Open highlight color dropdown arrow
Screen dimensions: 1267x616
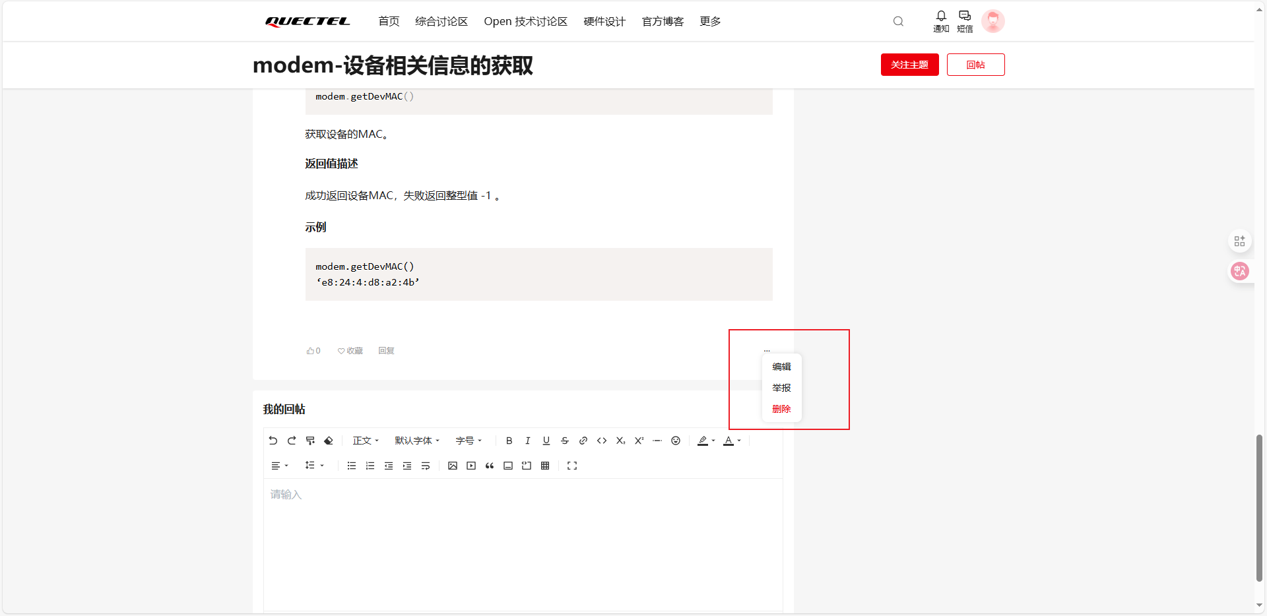point(713,441)
